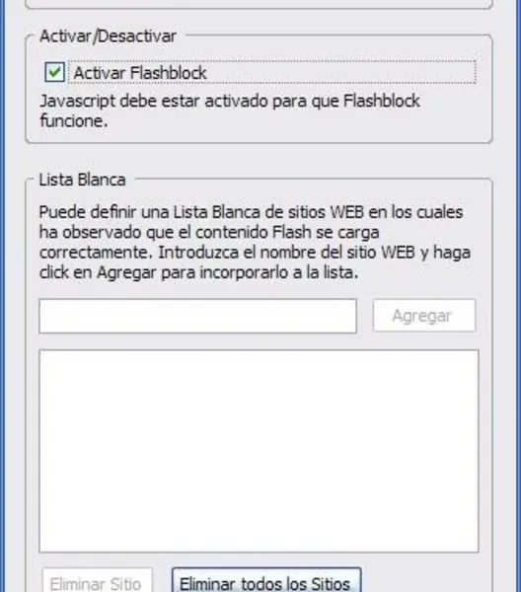Screen dimensions: 521x592
Task: Click the 'Activar Flashblock' label text
Action: 140,72
